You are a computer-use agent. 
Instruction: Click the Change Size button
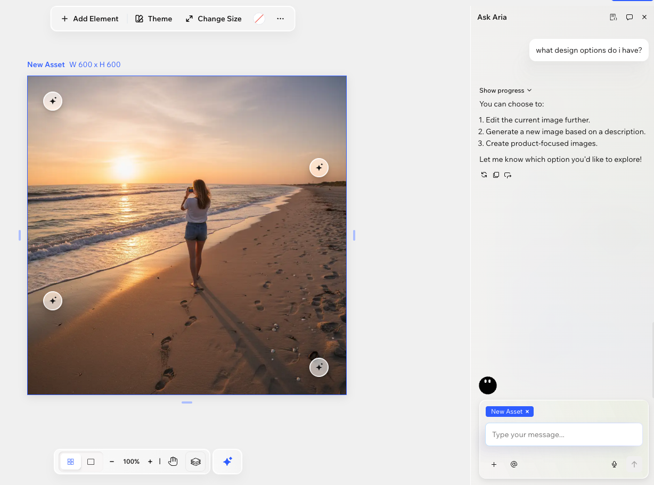pos(214,19)
